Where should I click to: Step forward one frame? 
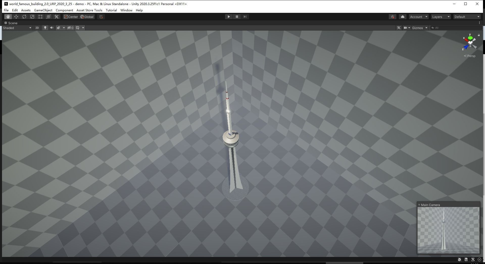pyautogui.click(x=245, y=17)
